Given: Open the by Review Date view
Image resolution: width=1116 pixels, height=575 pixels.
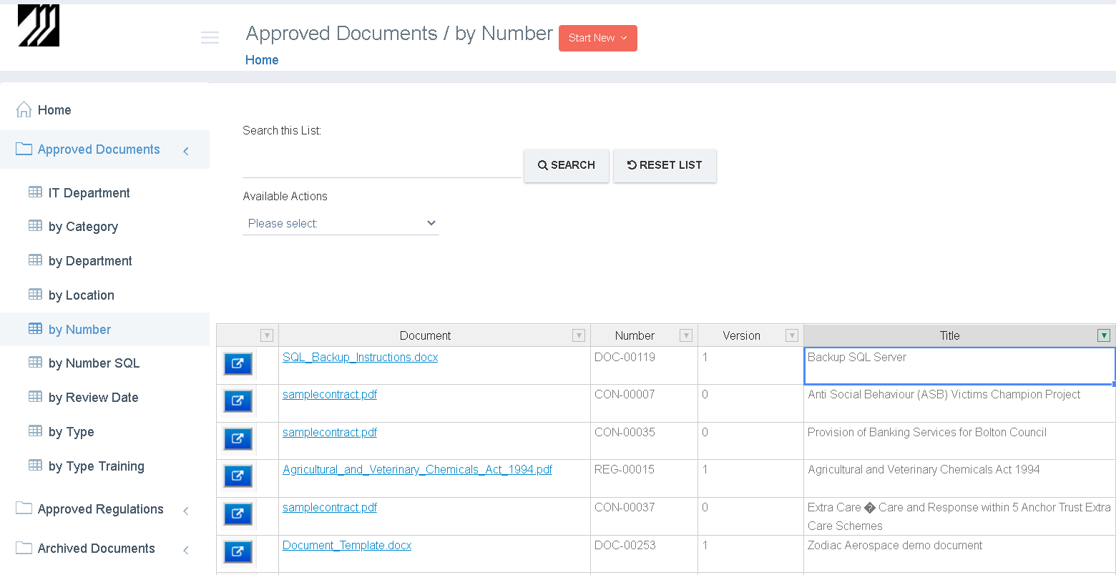Looking at the screenshot, I should (x=94, y=398).
